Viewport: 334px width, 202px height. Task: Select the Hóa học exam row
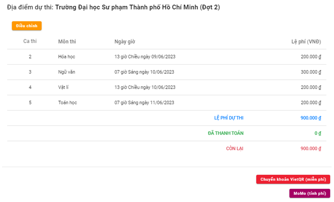tap(67, 57)
